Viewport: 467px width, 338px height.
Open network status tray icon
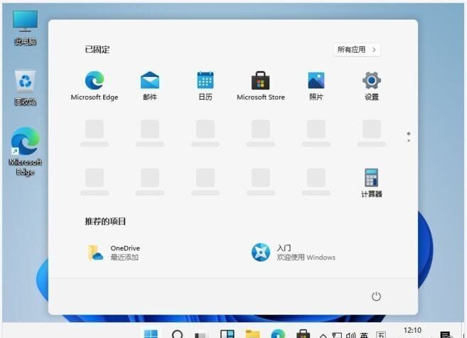337,335
